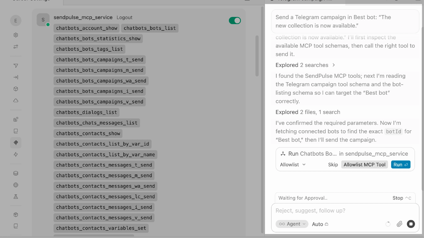Viewport: 424px width, 238px height.
Task: Click Skip on the tool approval
Action: 333,164
